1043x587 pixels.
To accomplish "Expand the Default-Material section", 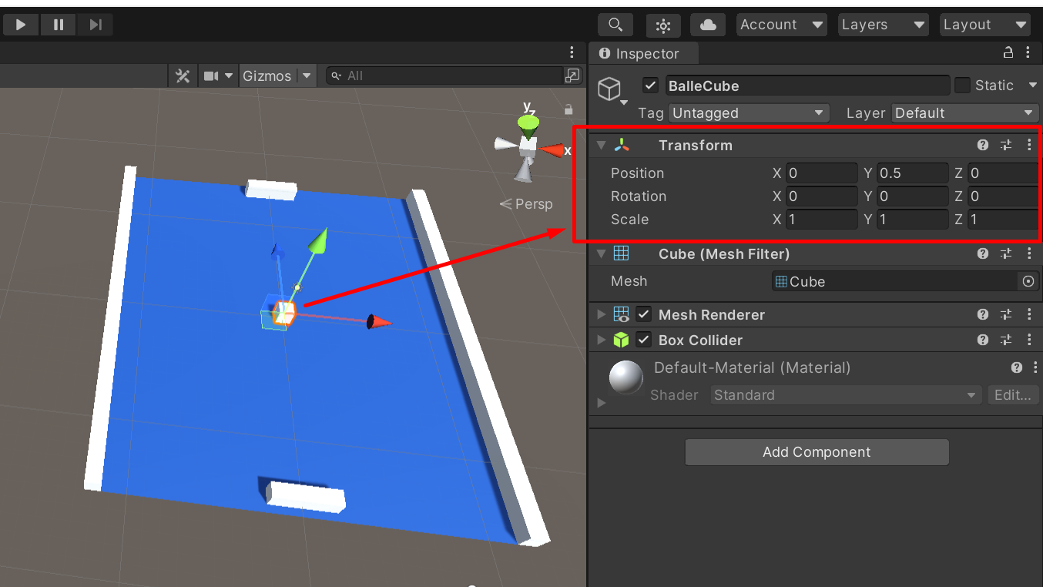I will pos(602,402).
